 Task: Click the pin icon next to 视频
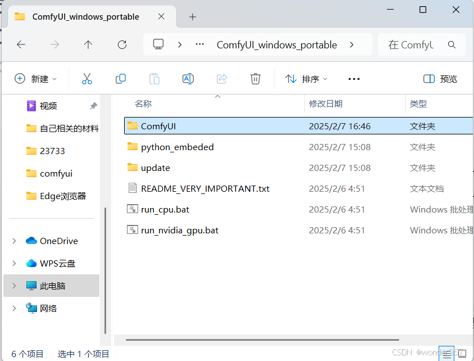point(93,106)
